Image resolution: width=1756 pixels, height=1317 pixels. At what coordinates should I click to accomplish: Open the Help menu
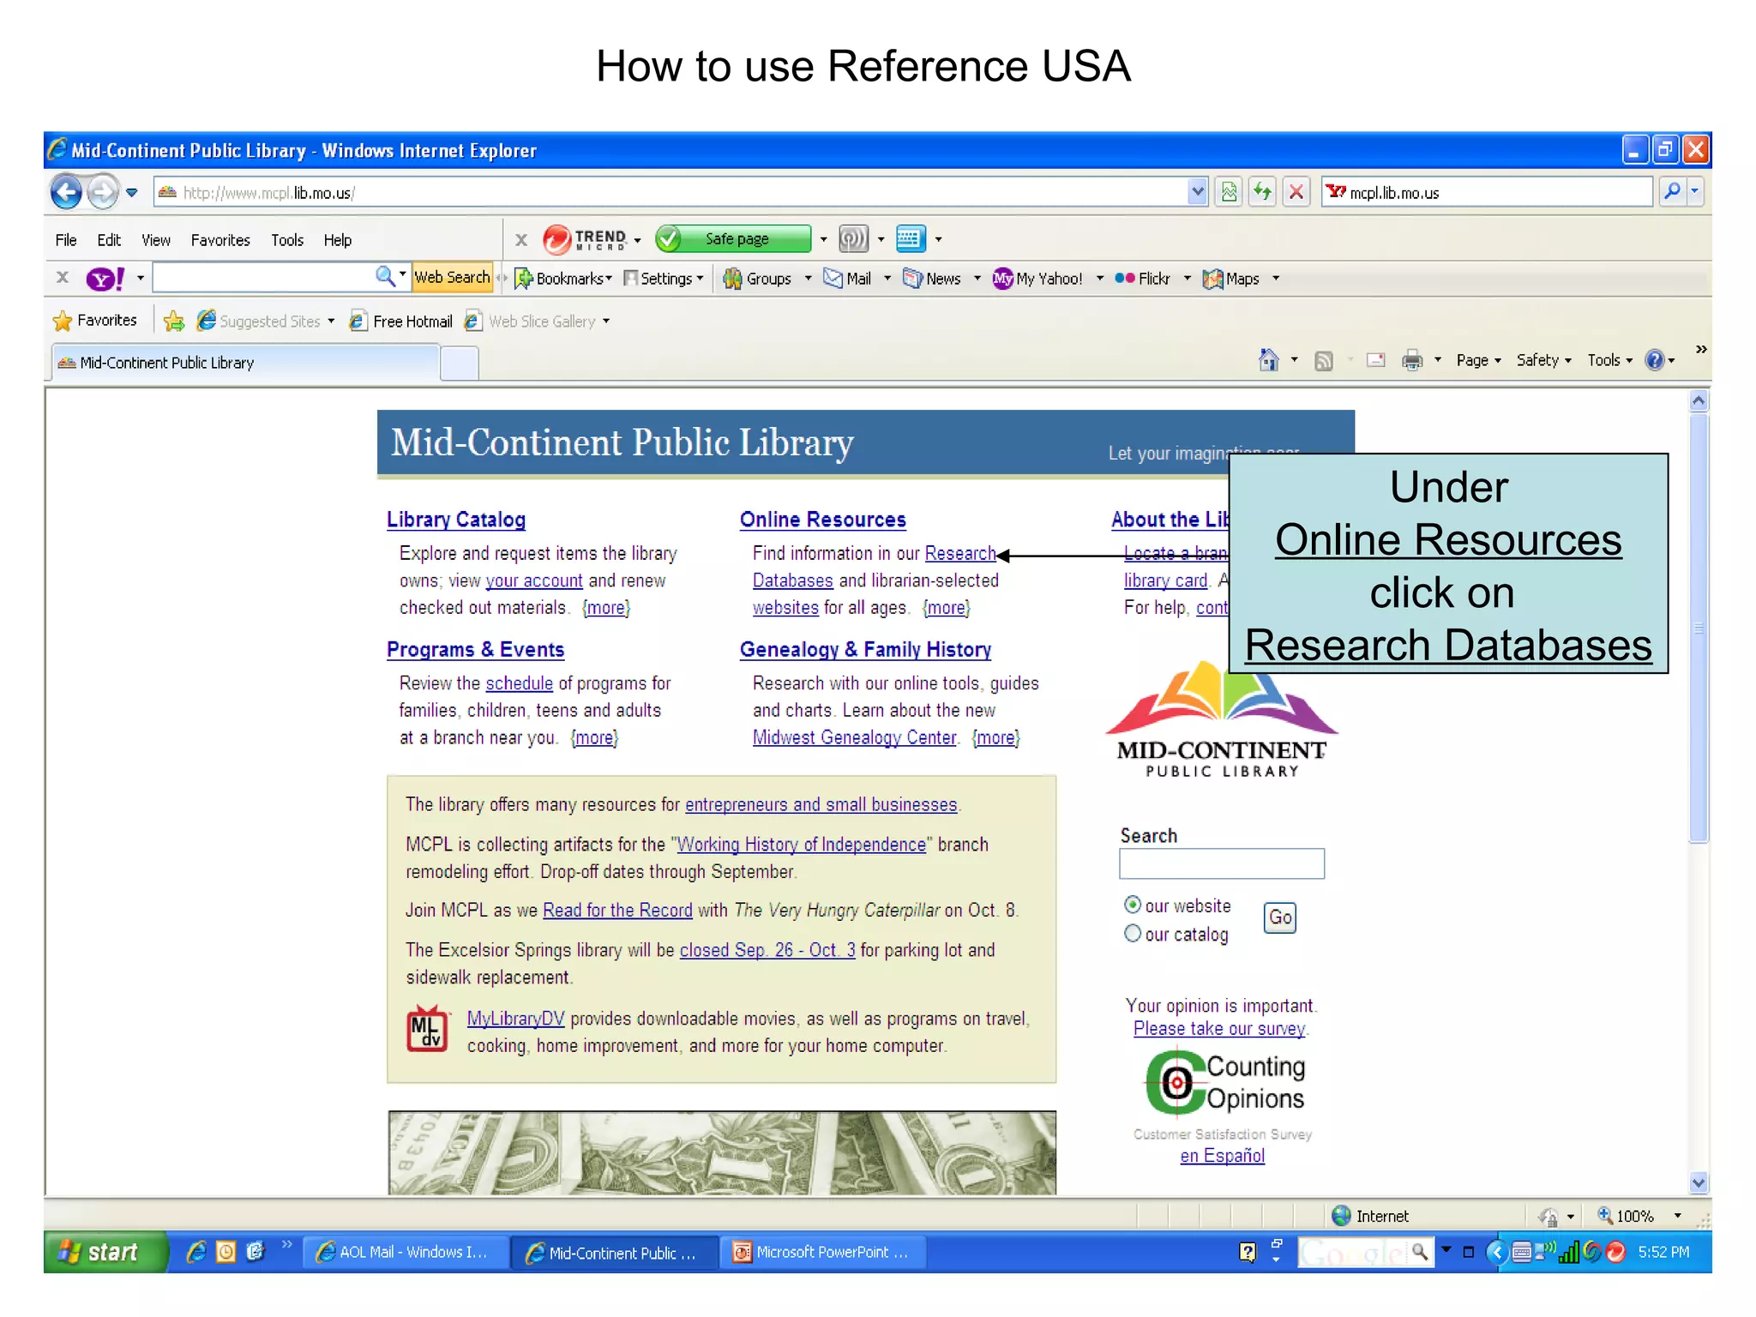click(338, 240)
